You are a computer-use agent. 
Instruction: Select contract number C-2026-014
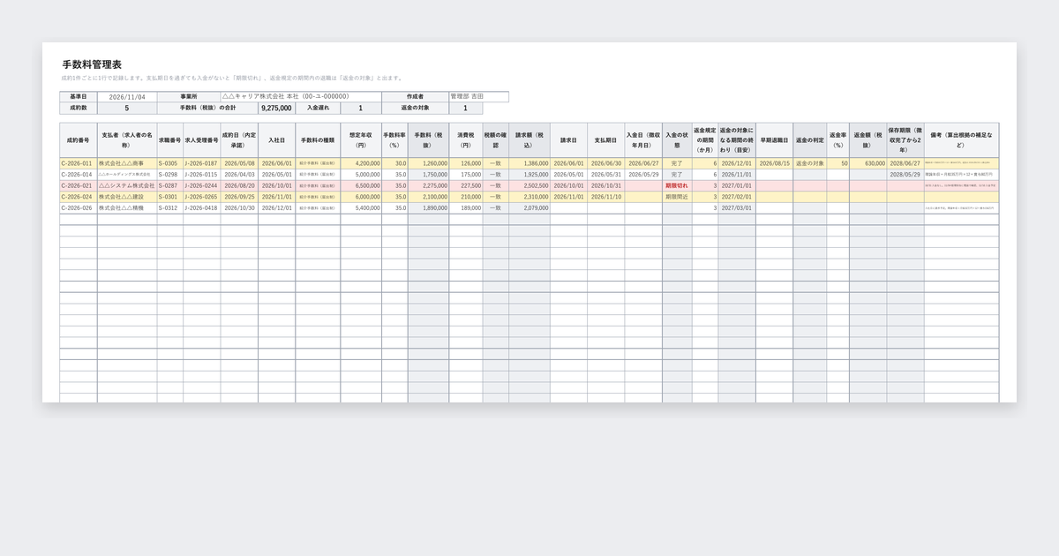(77, 175)
